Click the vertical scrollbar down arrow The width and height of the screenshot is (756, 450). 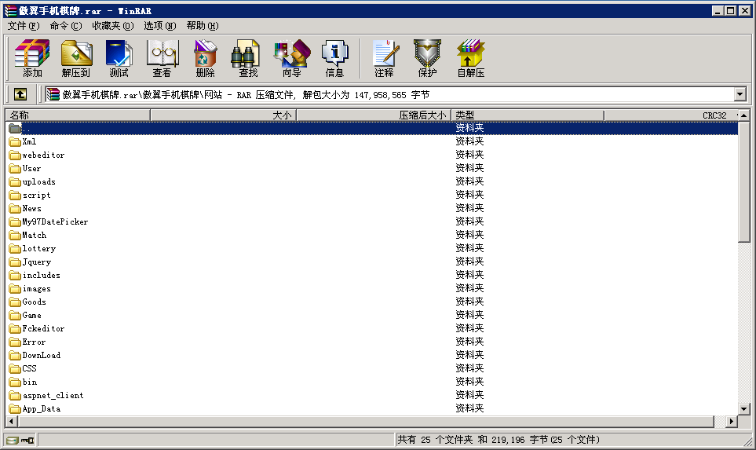coord(744,408)
